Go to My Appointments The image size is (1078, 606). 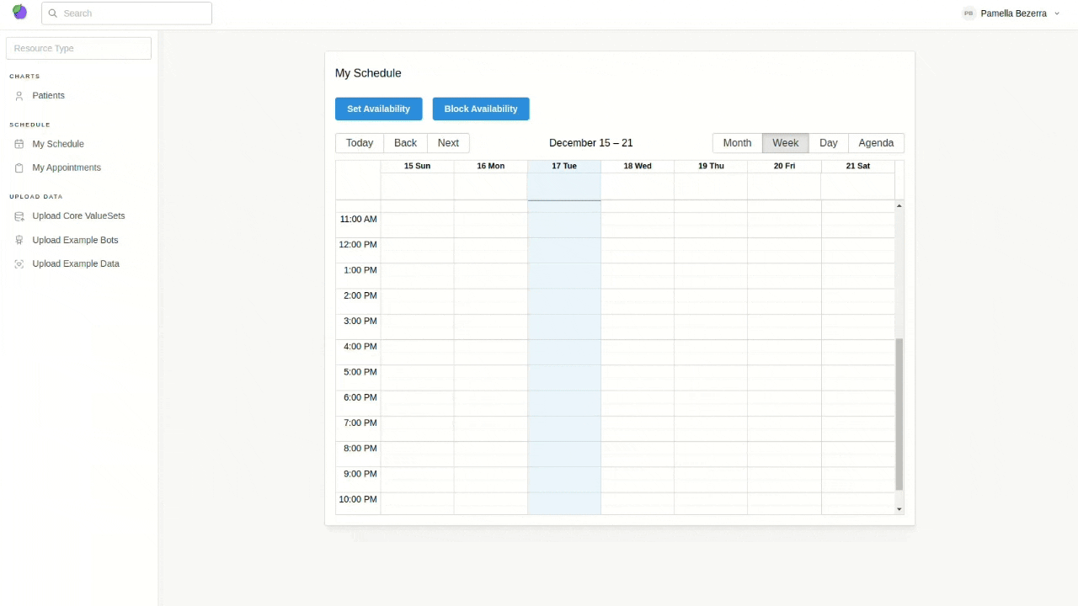pyautogui.click(x=67, y=167)
